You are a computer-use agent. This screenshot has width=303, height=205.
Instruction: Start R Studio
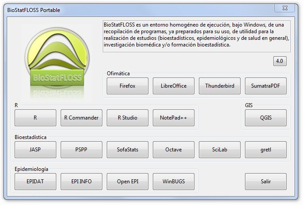tap(128, 118)
